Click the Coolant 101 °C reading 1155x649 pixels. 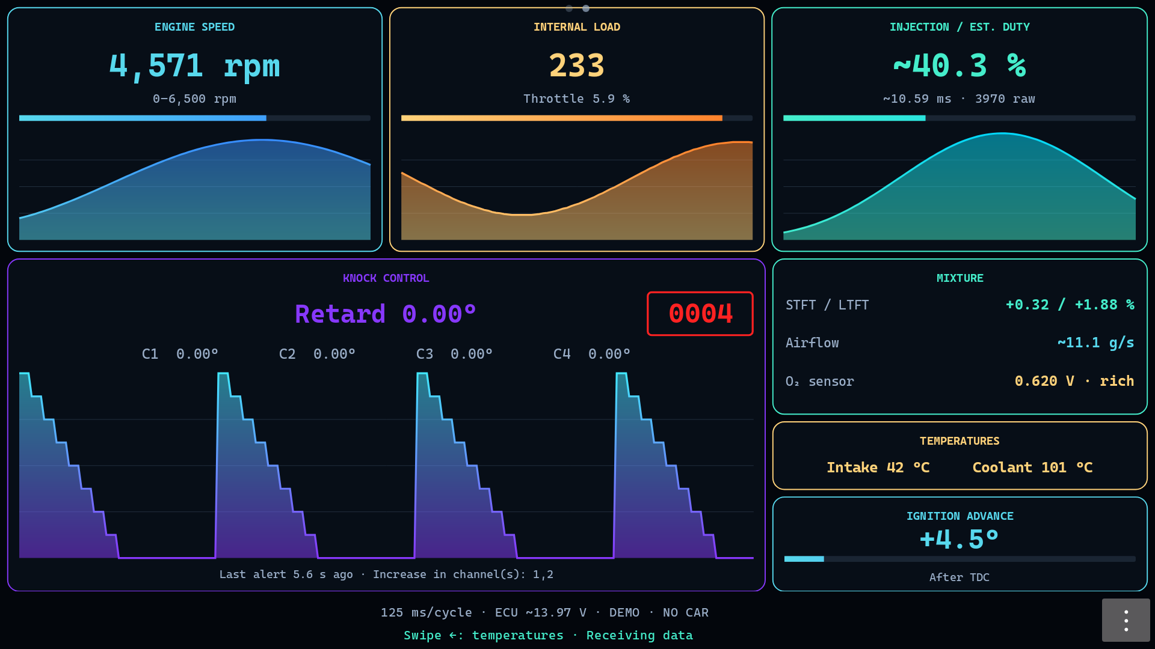point(1032,468)
